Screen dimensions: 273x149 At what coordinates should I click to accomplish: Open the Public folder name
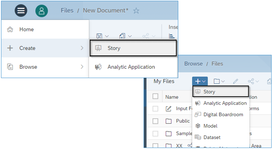[x=183, y=121]
